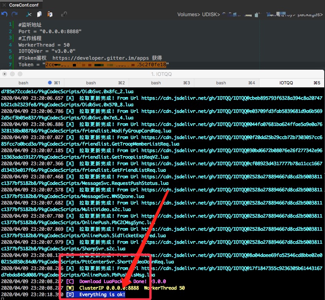The image size is (325, 300).
Task: Click the #监听地址 comment line
Action: pos(30,25)
